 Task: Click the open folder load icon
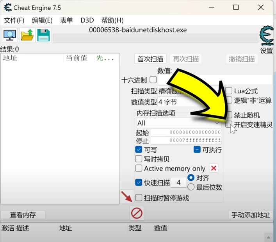pyautogui.click(x=27, y=36)
